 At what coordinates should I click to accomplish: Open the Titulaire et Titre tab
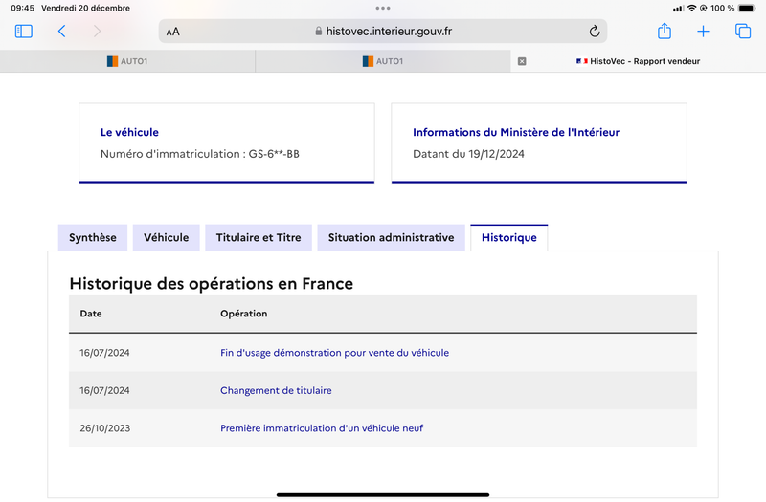point(259,237)
